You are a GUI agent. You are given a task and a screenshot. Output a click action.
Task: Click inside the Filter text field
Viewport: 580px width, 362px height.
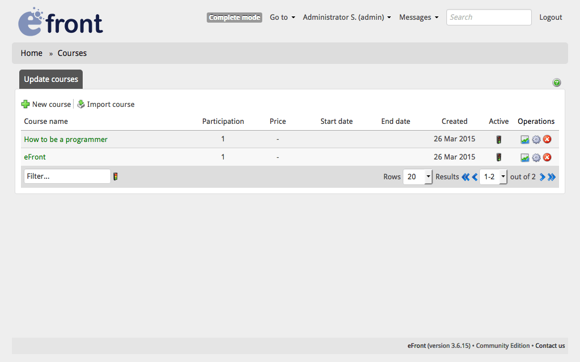click(66, 176)
